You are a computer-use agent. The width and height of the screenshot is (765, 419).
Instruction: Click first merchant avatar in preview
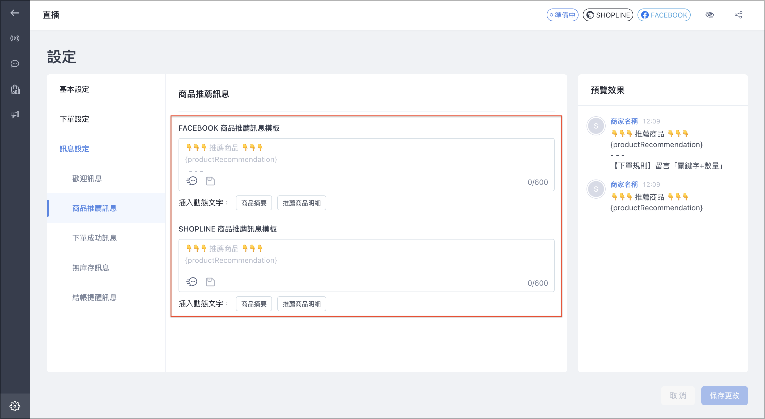(596, 126)
